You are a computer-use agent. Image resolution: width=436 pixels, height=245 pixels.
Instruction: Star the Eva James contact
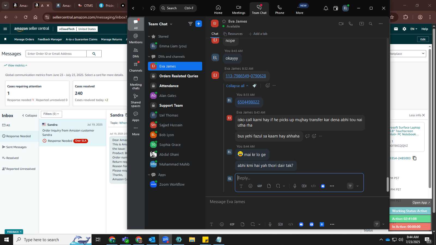pyautogui.click(x=224, y=21)
